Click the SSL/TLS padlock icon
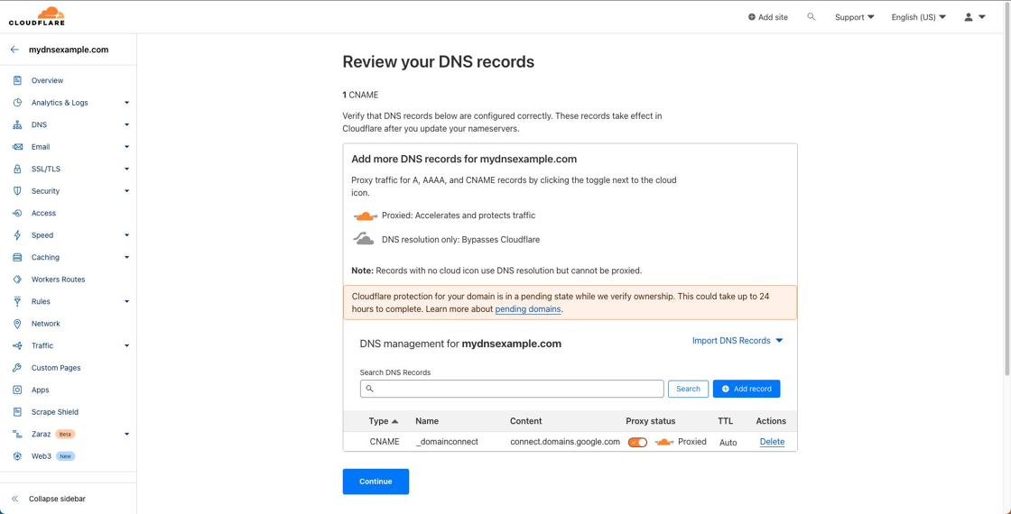Screen dimensions: 1011x514 17,169
